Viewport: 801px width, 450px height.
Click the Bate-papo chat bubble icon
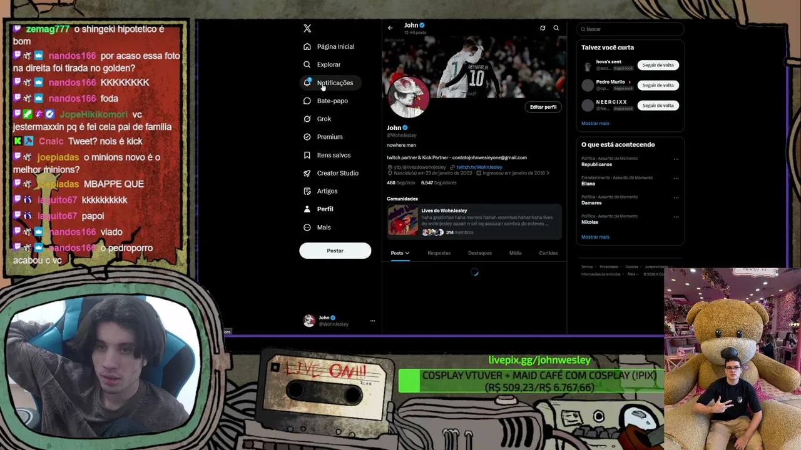(x=307, y=101)
